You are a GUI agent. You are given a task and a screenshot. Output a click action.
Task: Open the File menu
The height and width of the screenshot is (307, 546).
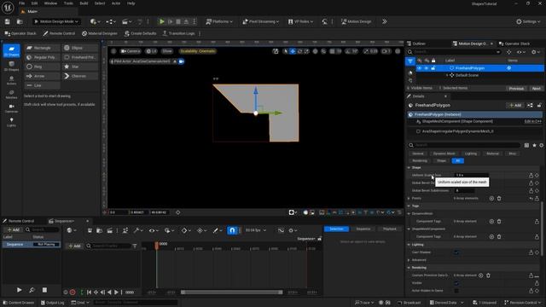[21, 3]
